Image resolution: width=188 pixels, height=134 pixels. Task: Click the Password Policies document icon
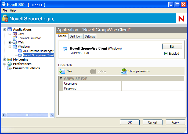[x=9, y=68]
